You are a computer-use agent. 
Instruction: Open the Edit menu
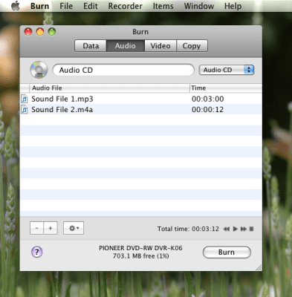(x=91, y=6)
